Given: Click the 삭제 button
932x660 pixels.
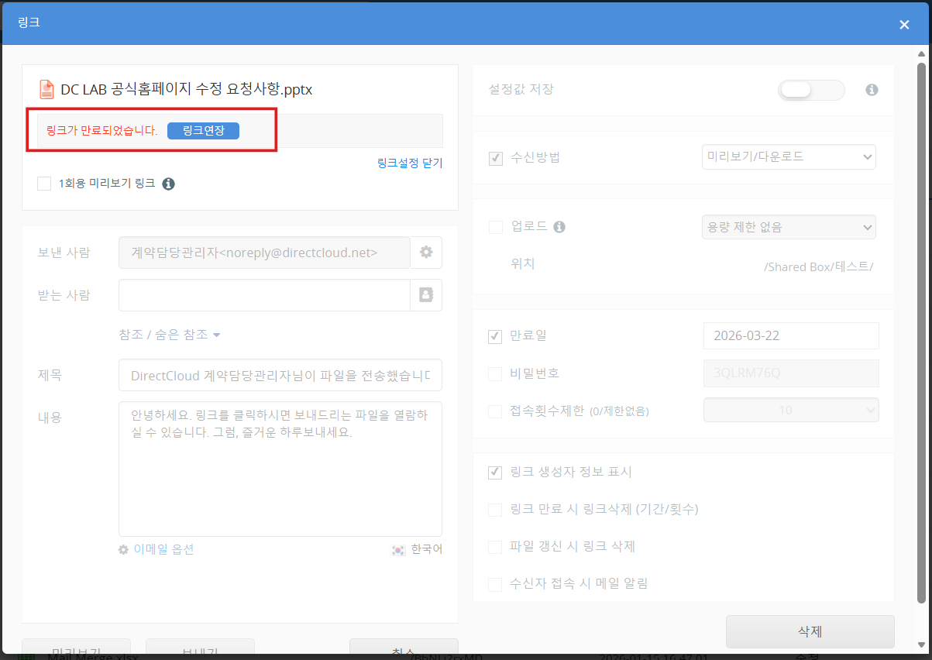Looking at the screenshot, I should point(810,631).
